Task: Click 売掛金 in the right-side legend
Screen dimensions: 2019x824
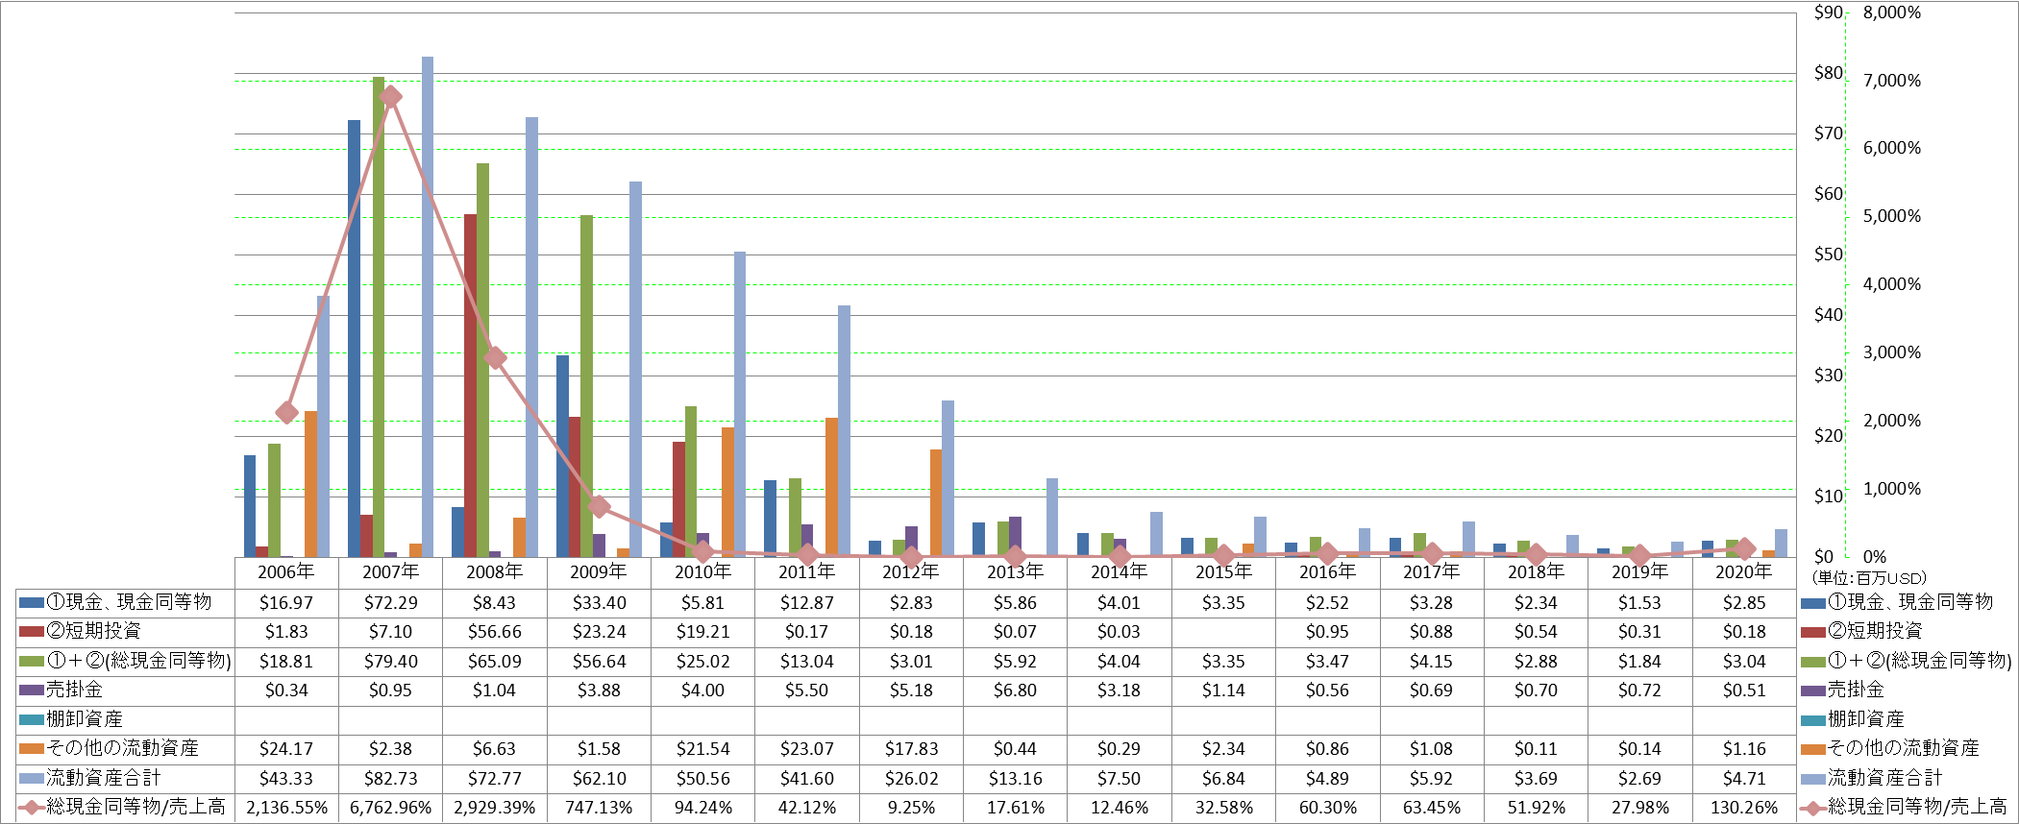Action: 1856,690
